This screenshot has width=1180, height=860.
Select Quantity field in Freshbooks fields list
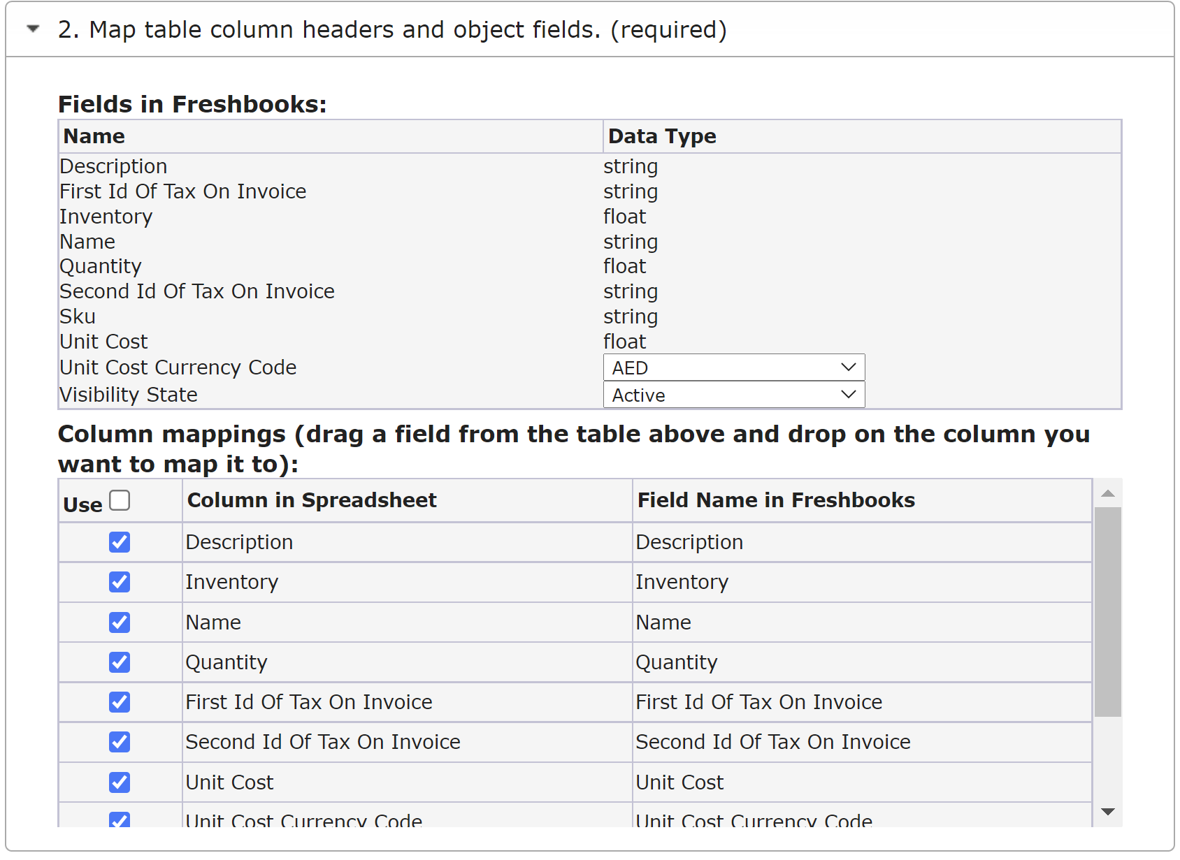[x=101, y=266]
